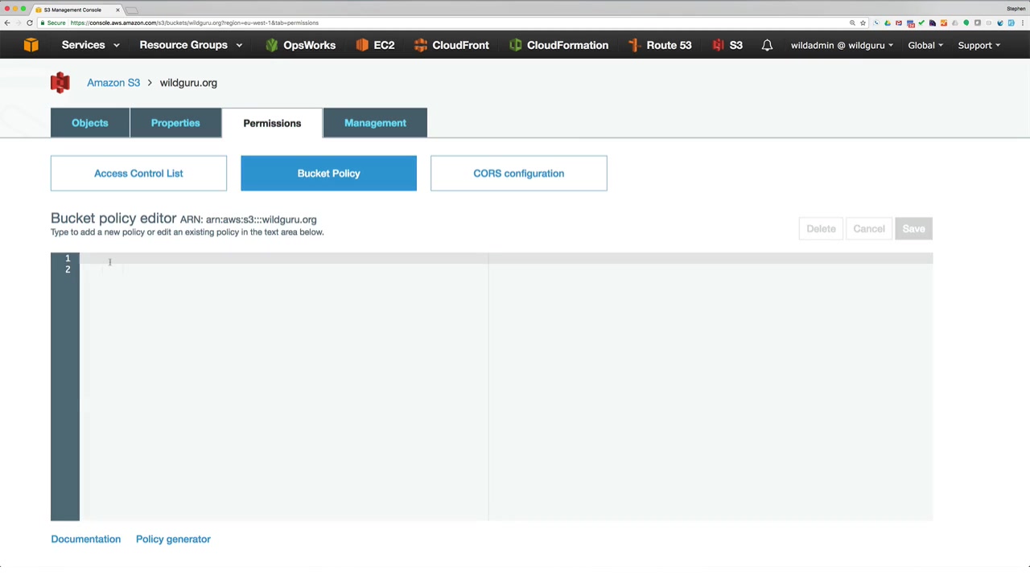Switch to the Management tab
The width and height of the screenshot is (1030, 579).
pyautogui.click(x=375, y=123)
